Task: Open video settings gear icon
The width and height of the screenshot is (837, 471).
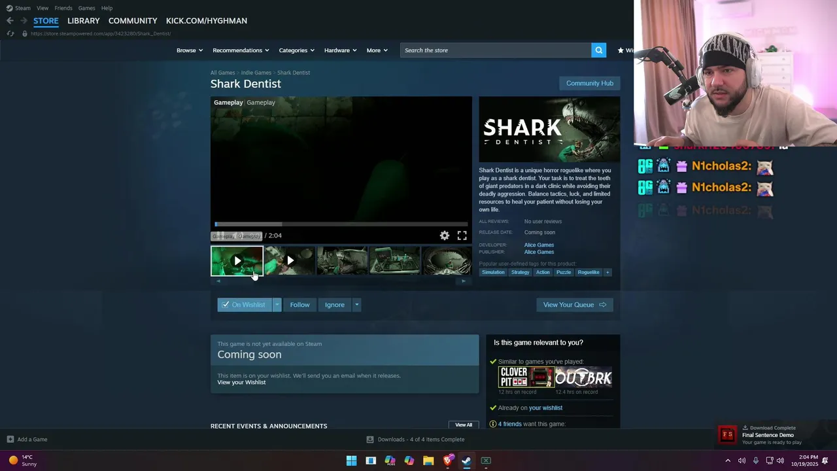Action: point(445,235)
